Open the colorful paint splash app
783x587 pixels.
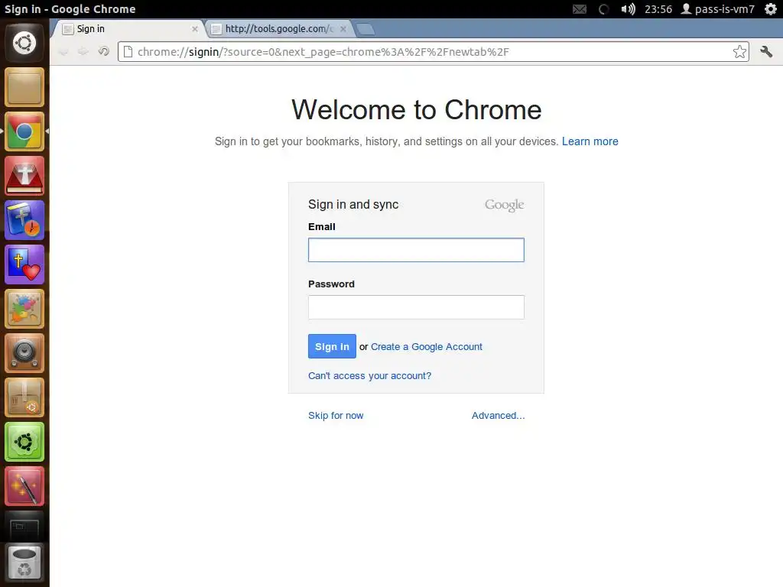tap(24, 309)
